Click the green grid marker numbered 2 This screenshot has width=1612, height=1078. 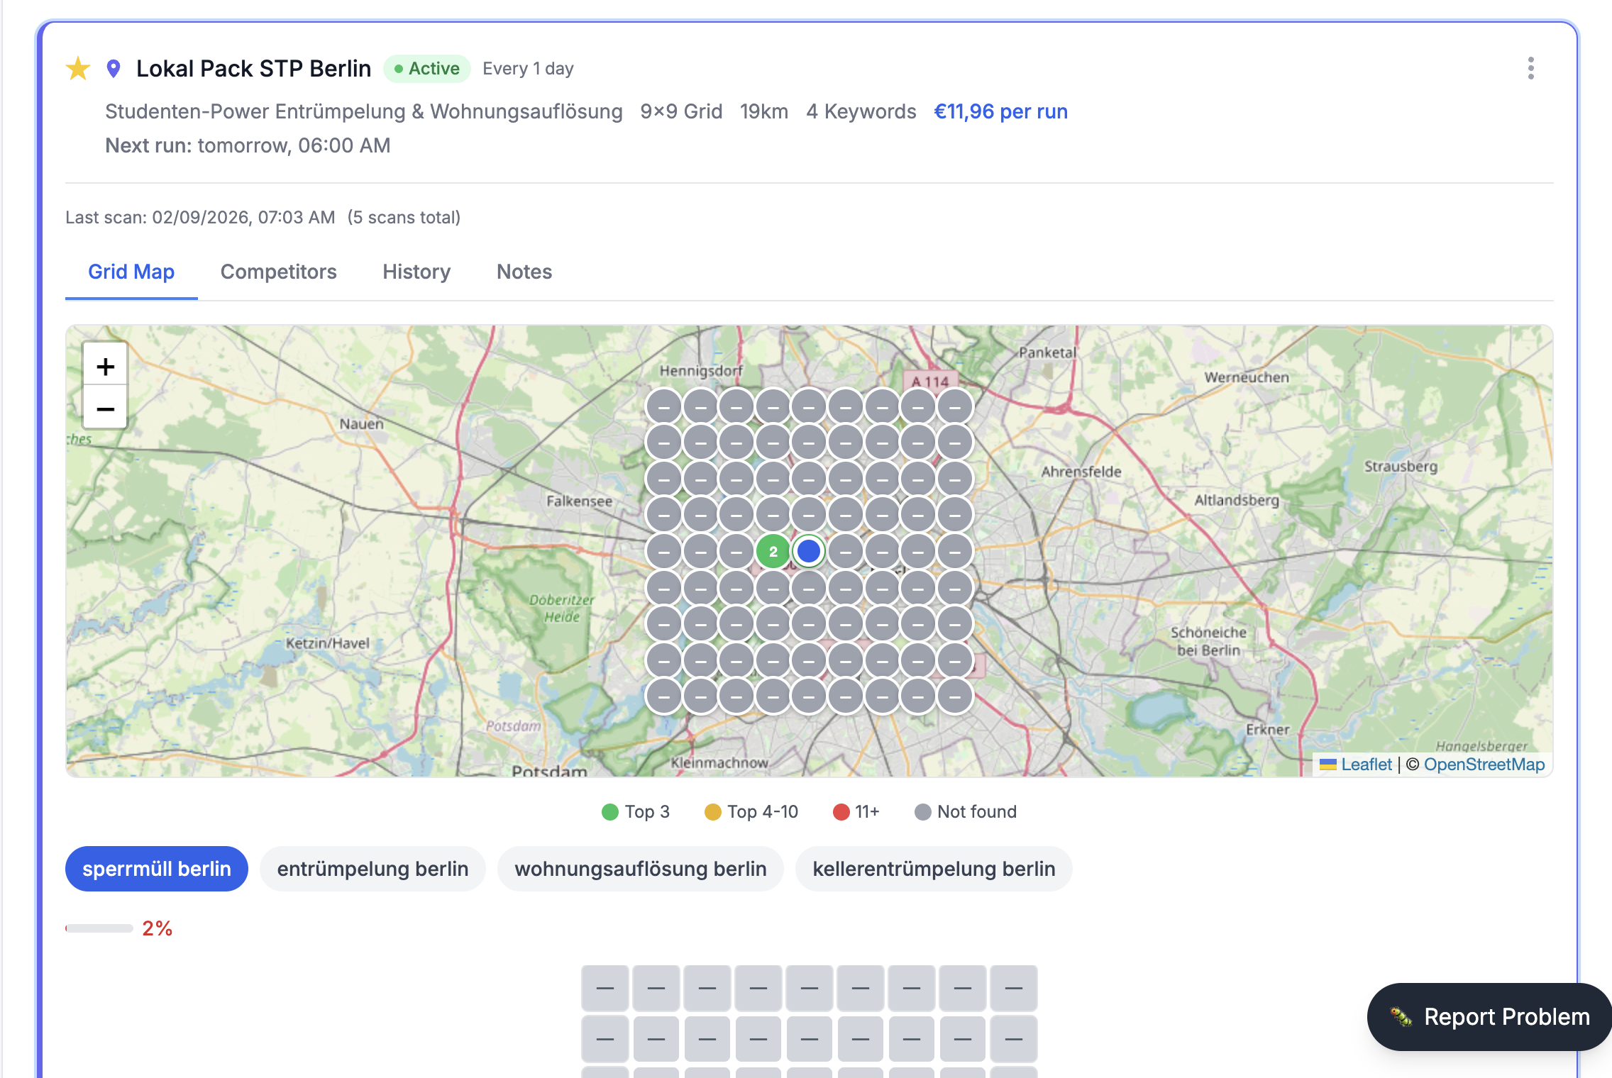(773, 552)
